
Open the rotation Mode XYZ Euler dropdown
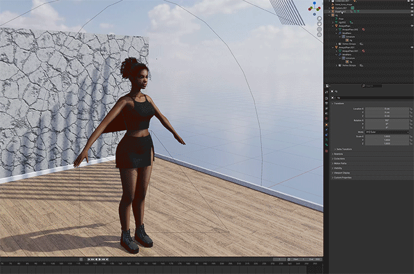pyautogui.click(x=387, y=132)
